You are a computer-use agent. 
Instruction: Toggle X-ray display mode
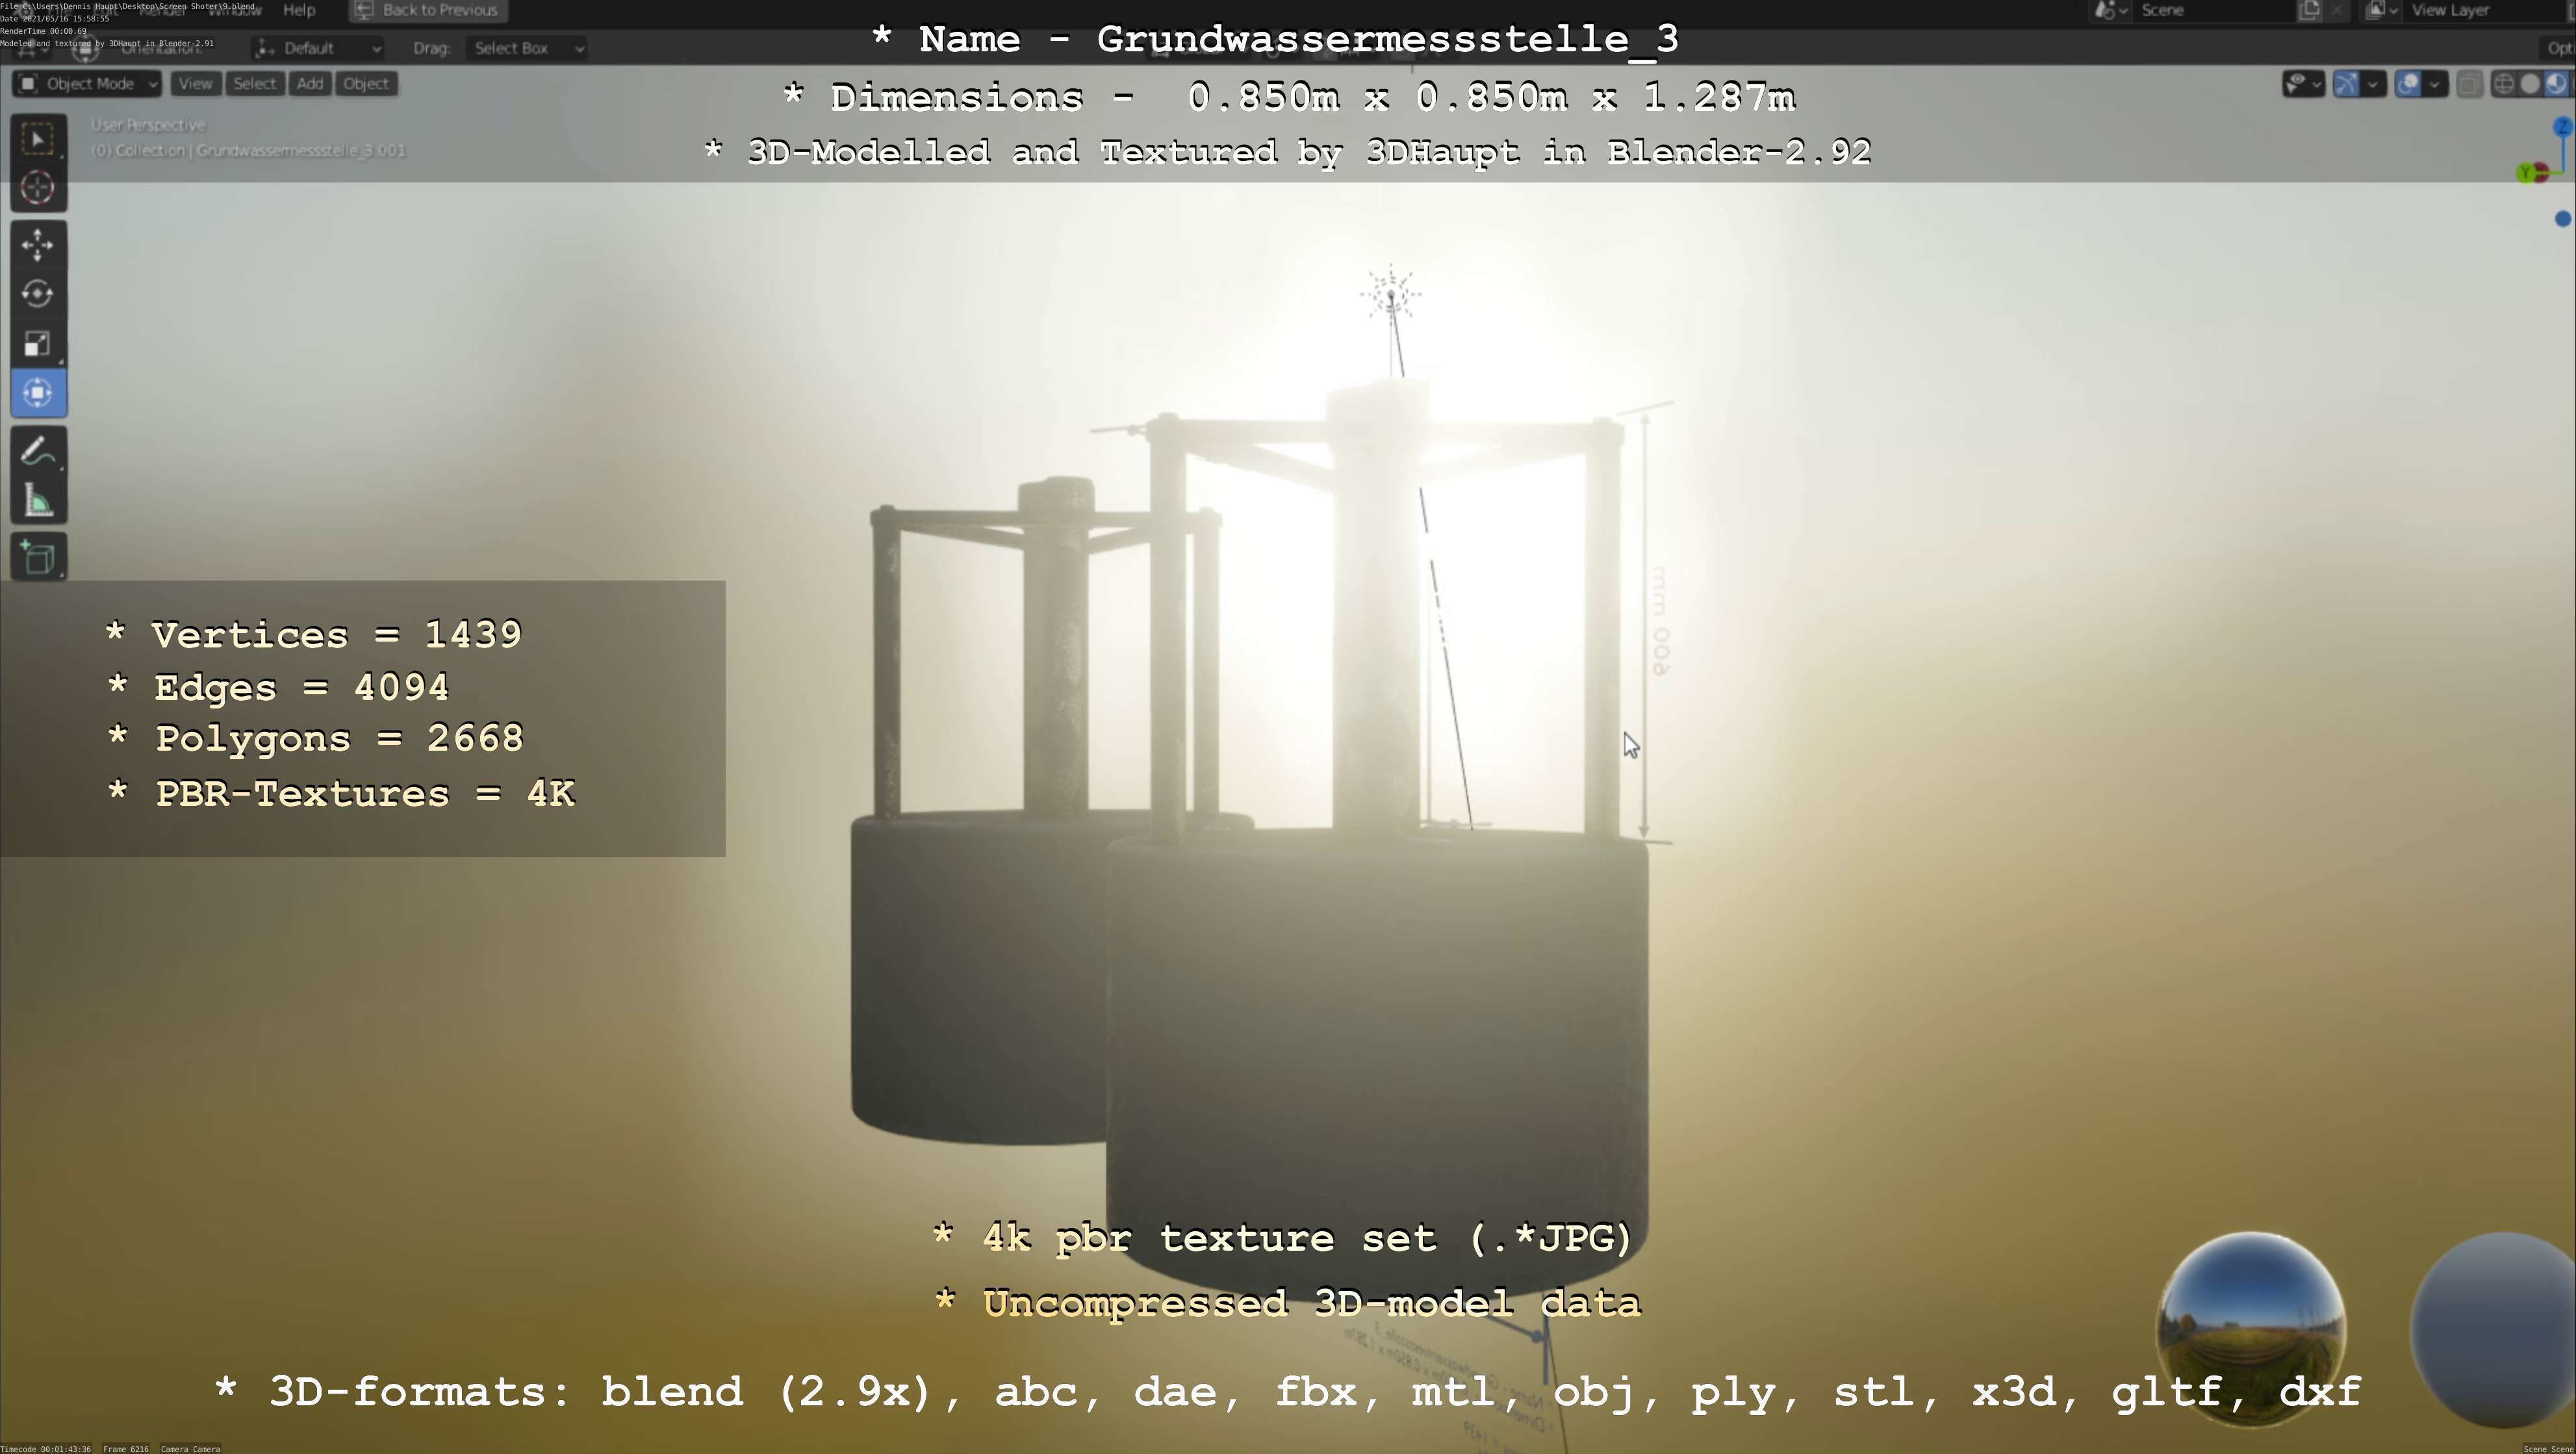click(2469, 84)
